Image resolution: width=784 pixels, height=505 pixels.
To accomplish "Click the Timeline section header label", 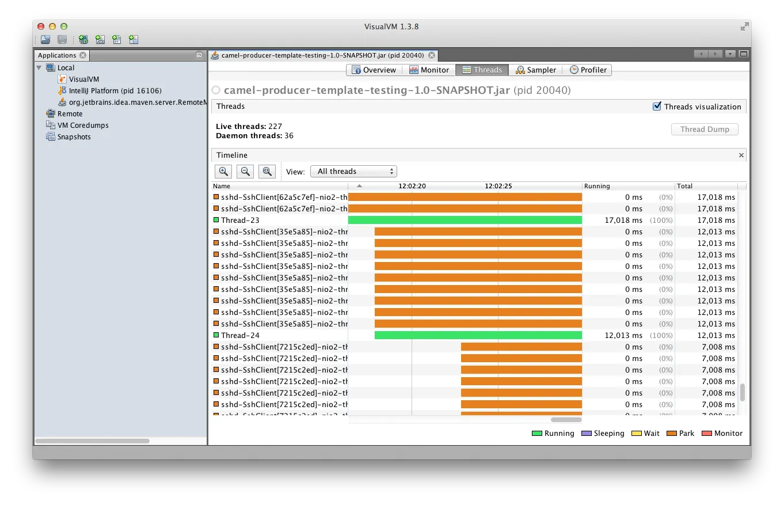I will pyautogui.click(x=232, y=155).
